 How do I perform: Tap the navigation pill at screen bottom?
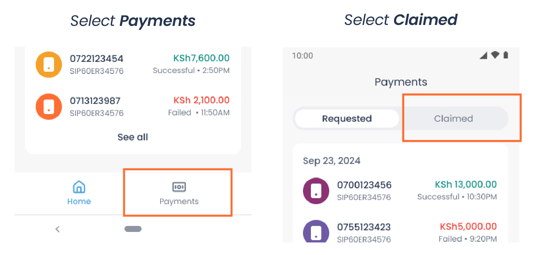coord(133,228)
